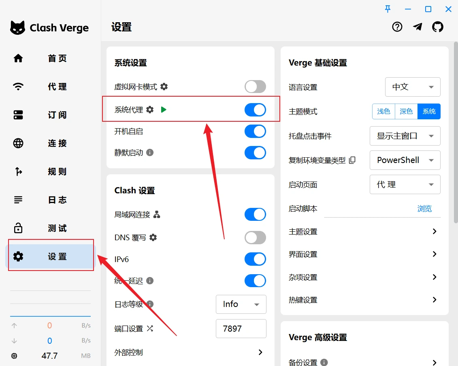The image size is (458, 366).
Task: Open the 启动页面 dropdown showing 代理
Action: tap(405, 184)
